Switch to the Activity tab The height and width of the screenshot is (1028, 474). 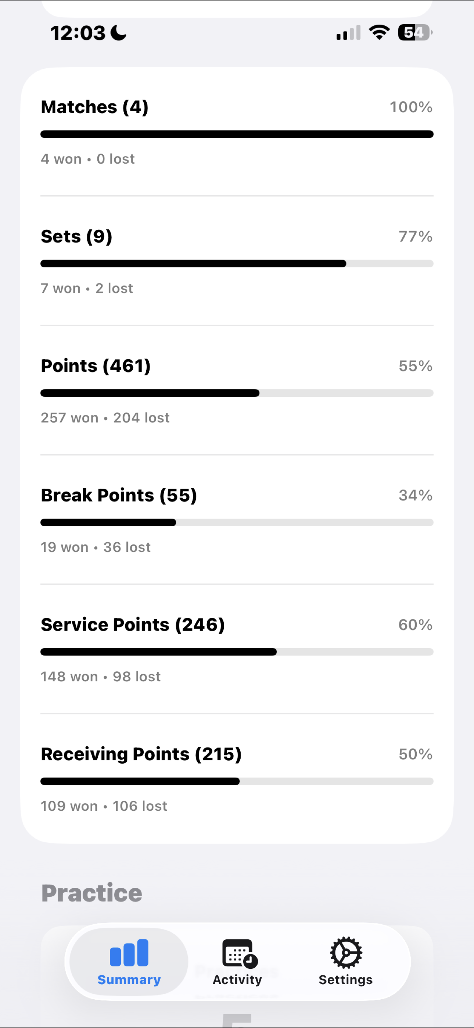237,961
